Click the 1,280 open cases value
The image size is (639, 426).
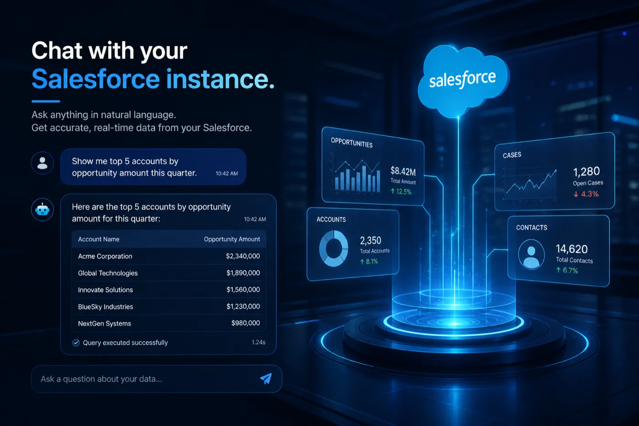coord(587,172)
